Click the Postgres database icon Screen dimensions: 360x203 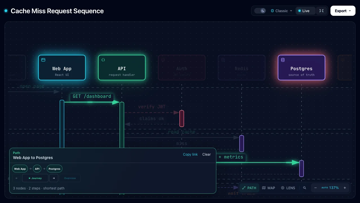pos(283,60)
